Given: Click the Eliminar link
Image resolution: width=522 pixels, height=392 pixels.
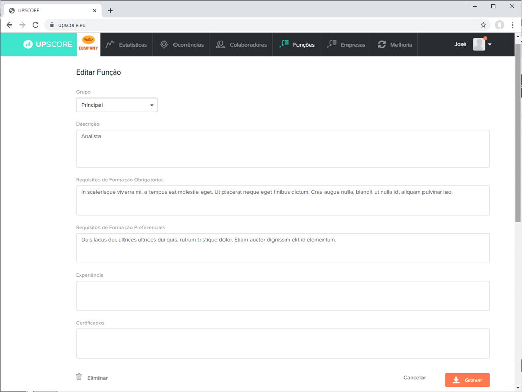Looking at the screenshot, I should (97, 378).
